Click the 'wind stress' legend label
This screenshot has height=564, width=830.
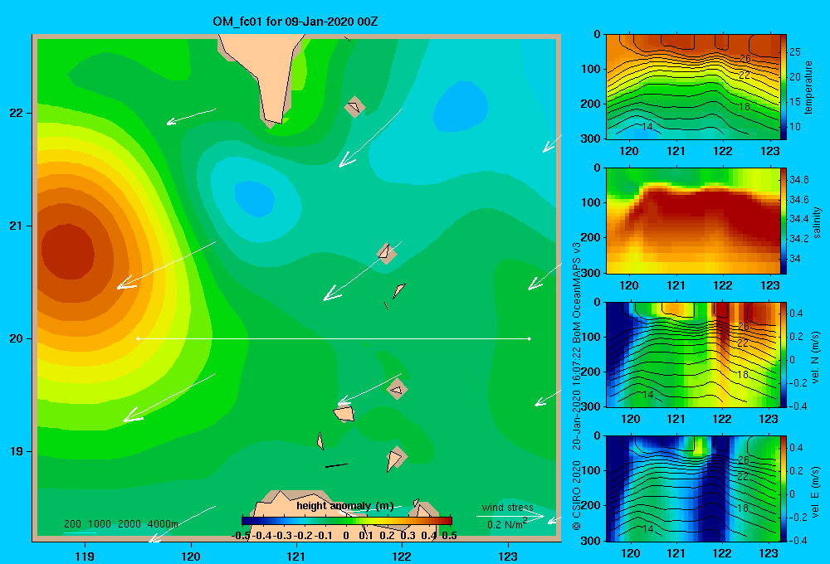pos(508,508)
